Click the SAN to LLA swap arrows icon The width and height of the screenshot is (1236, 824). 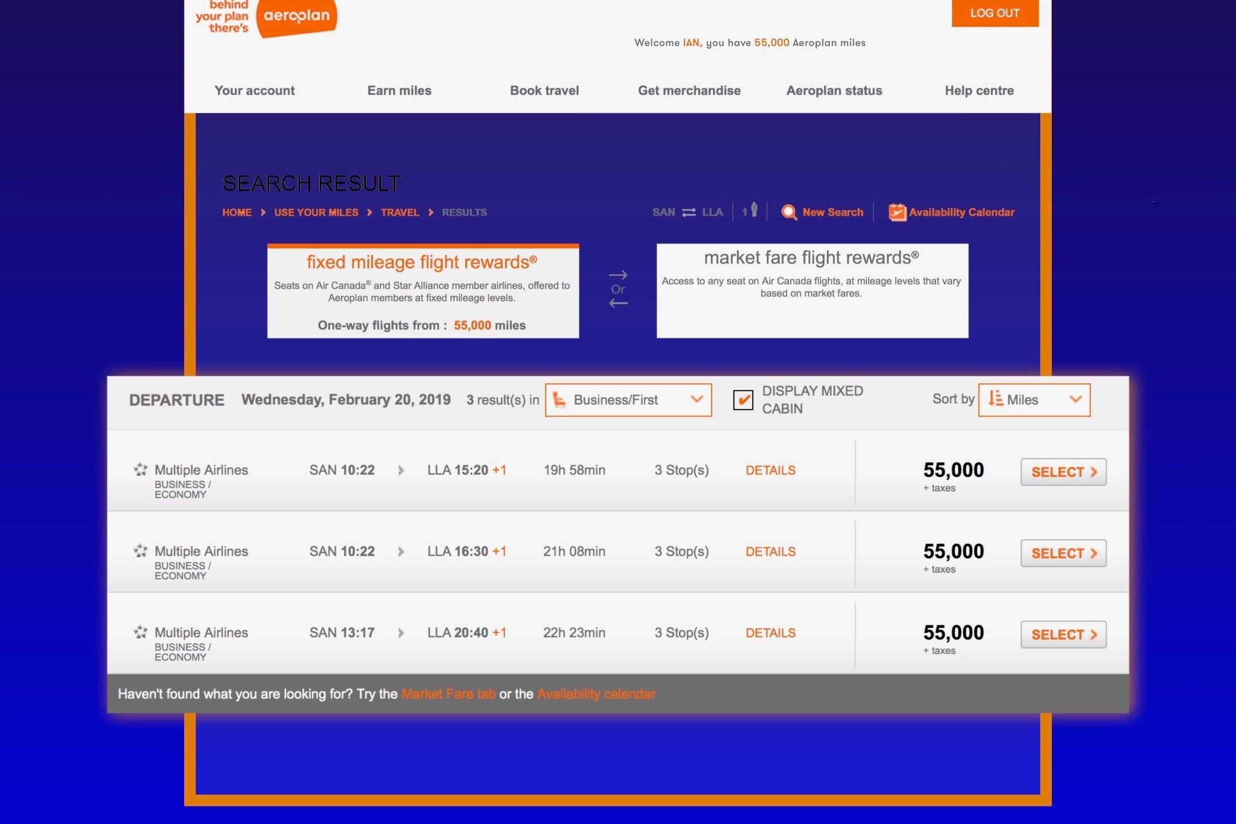coord(689,212)
